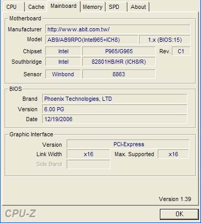
Task: Click the chipset Rev. C1 value
Action: pos(181,51)
